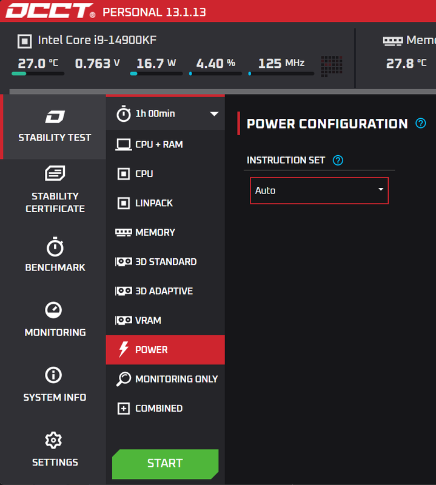Select the LINPACK test
The height and width of the screenshot is (485, 436).
(165, 203)
